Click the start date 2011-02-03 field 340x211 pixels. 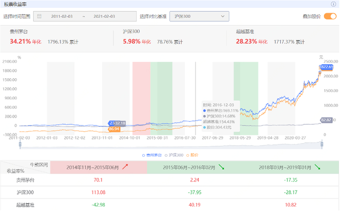pos(62,16)
